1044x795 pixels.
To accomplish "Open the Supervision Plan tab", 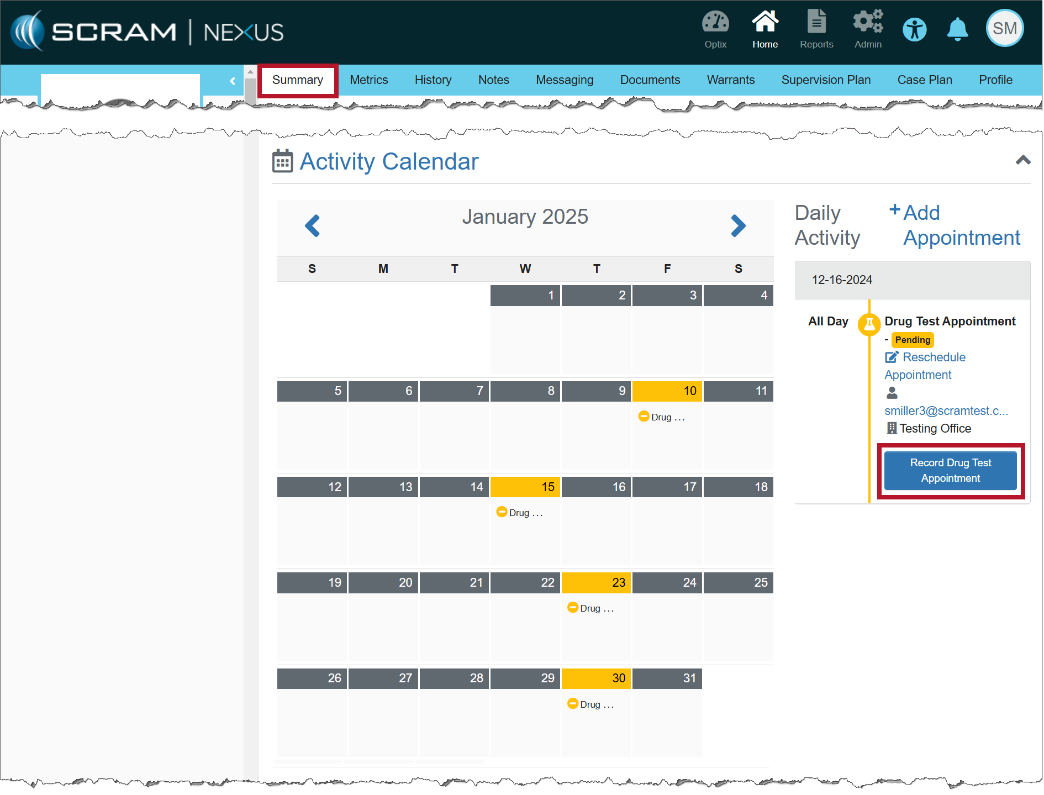I will (x=825, y=80).
